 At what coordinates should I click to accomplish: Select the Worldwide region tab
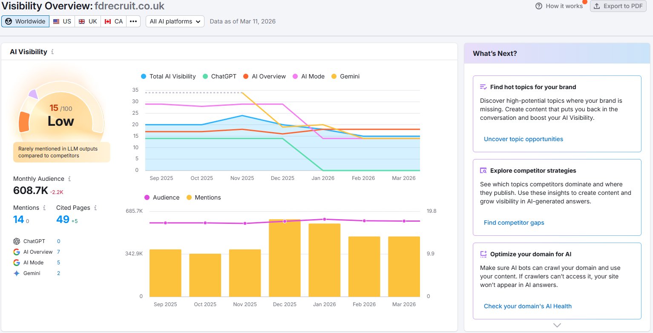coord(25,21)
